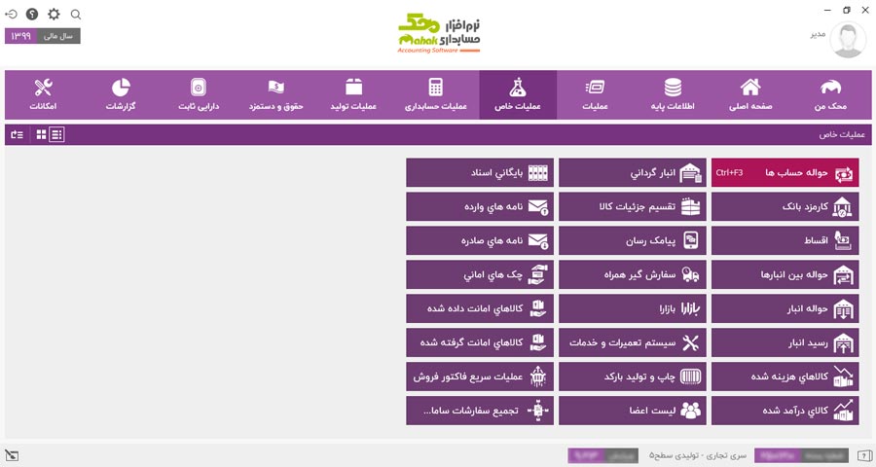This screenshot has height=467, width=876.
Task: Toggle the sort order view icon
Action: click(17, 135)
